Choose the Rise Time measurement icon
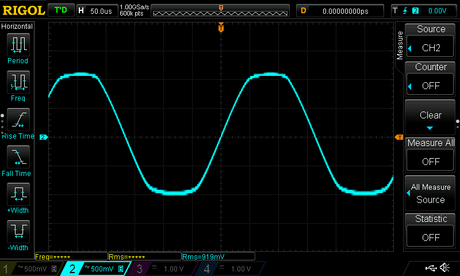 pyautogui.click(x=18, y=121)
